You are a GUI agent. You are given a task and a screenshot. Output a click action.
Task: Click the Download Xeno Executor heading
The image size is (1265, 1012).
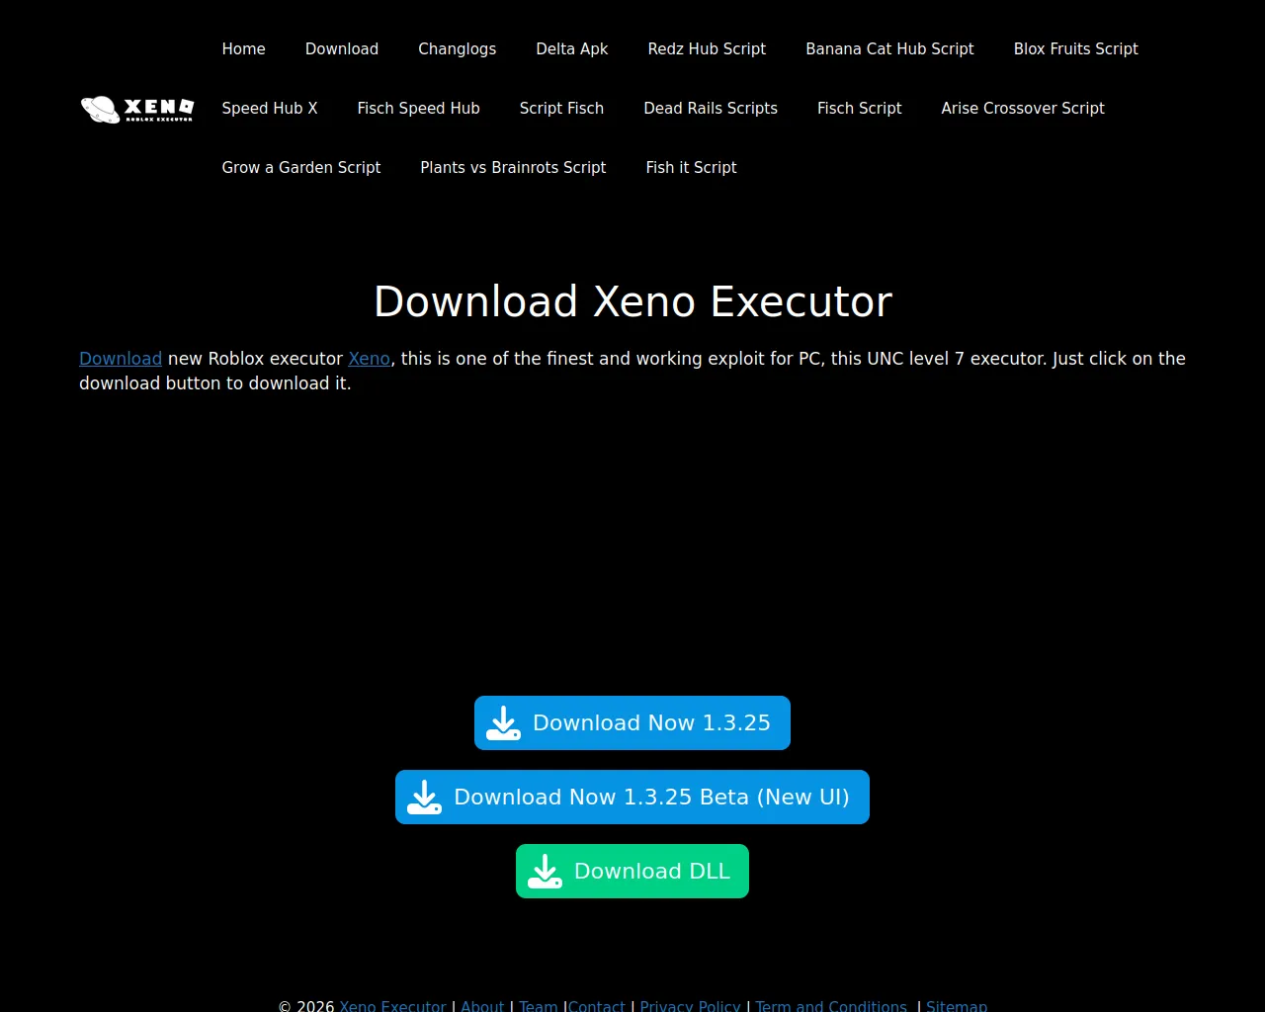pyautogui.click(x=632, y=301)
